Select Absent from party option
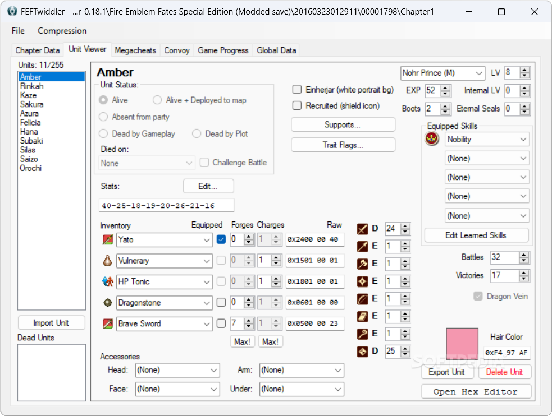552x416 pixels. 103,117
